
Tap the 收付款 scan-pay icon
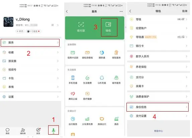[81, 24]
